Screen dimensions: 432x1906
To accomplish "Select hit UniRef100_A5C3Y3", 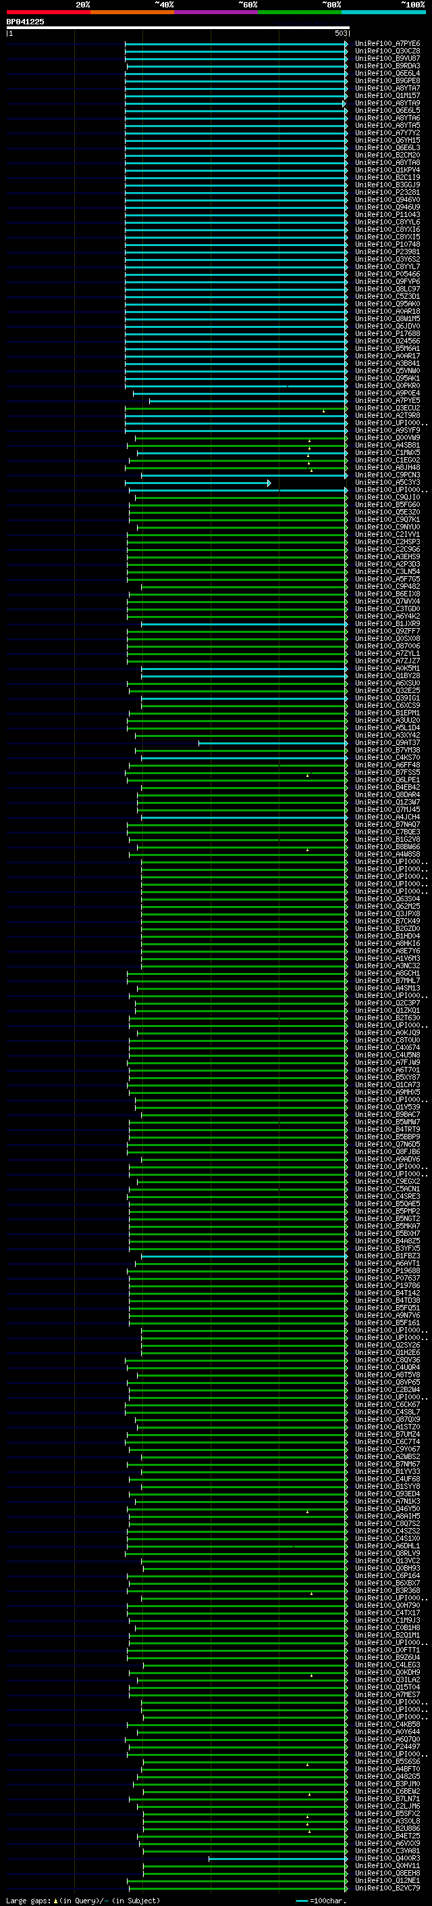I will (x=387, y=483).
